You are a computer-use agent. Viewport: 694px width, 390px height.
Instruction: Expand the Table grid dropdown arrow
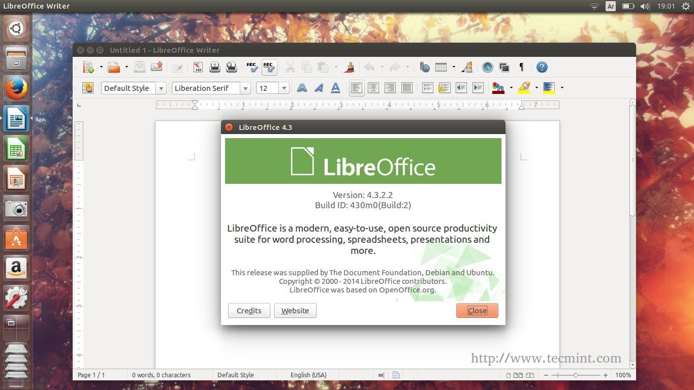[x=454, y=67]
